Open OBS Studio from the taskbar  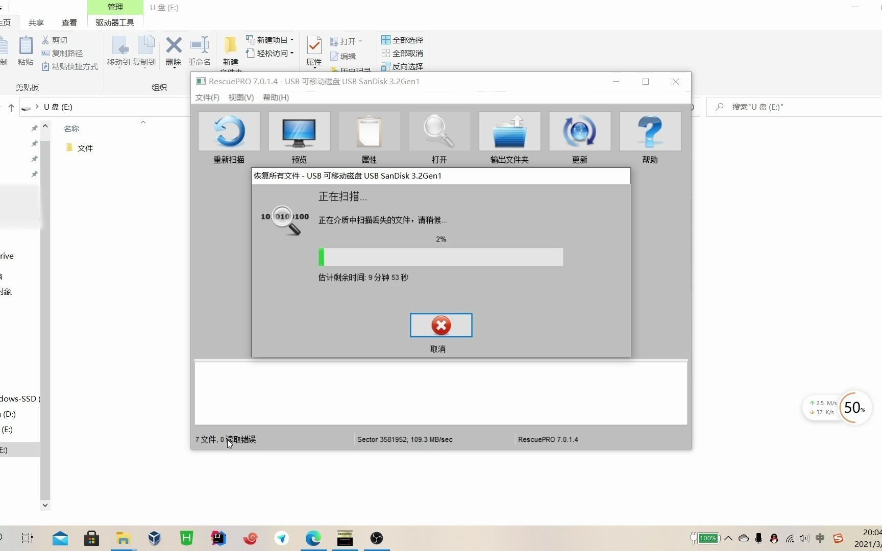tap(377, 538)
